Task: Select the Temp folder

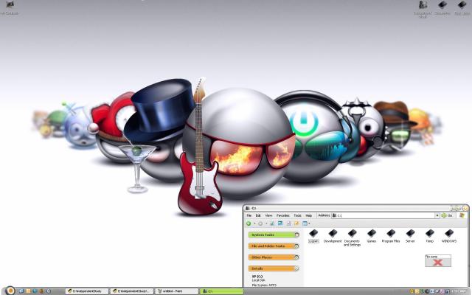Action: pos(429,236)
